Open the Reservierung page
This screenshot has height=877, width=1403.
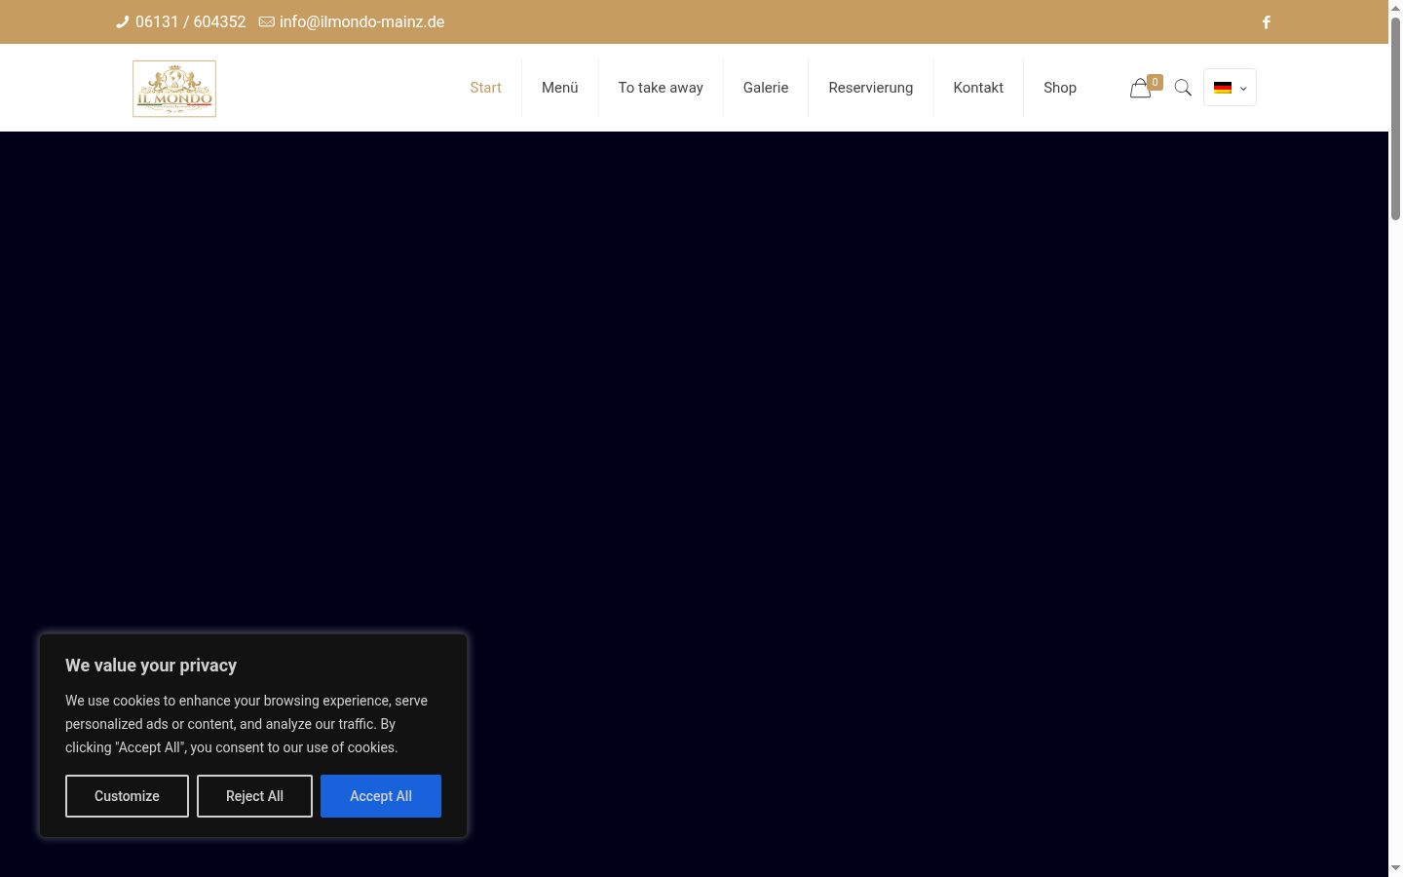(871, 88)
